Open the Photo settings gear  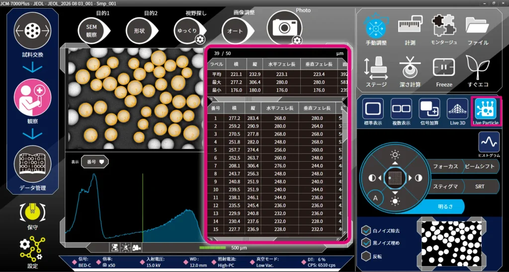click(297, 40)
